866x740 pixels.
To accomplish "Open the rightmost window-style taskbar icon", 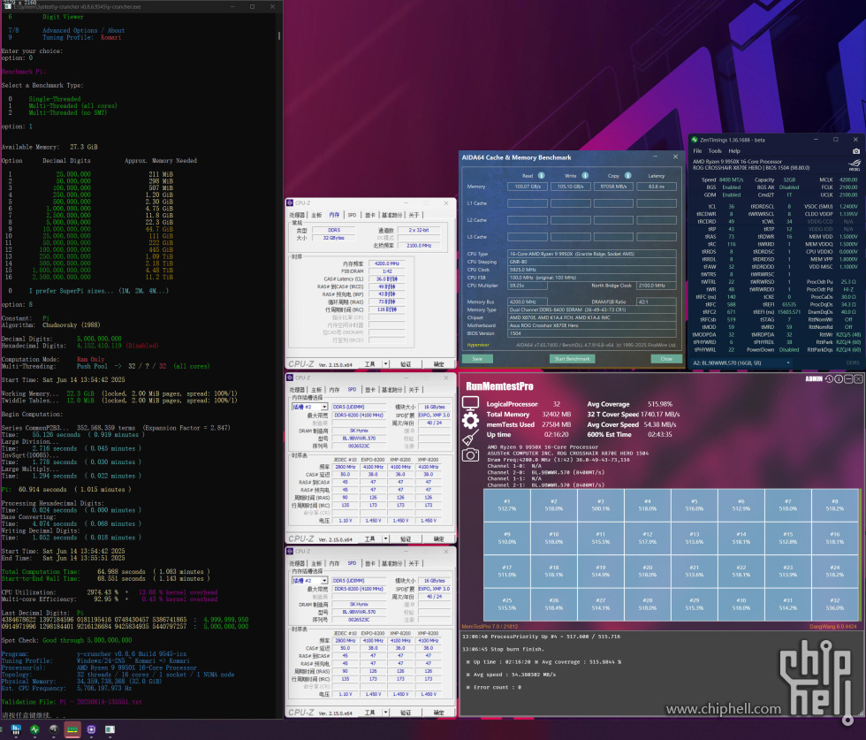I will pyautogui.click(x=110, y=729).
